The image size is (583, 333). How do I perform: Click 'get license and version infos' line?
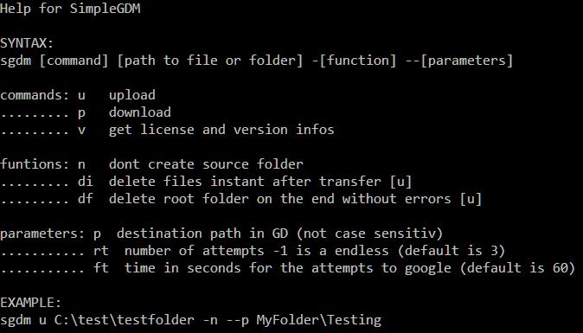click(221, 130)
